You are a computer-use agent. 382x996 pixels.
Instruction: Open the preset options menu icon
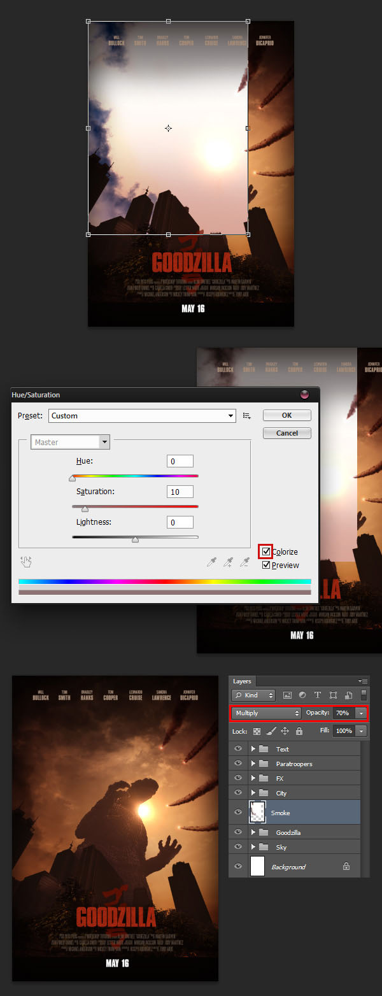pos(247,416)
